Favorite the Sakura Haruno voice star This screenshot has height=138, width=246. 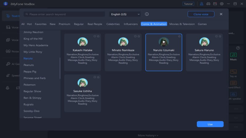point(220,36)
